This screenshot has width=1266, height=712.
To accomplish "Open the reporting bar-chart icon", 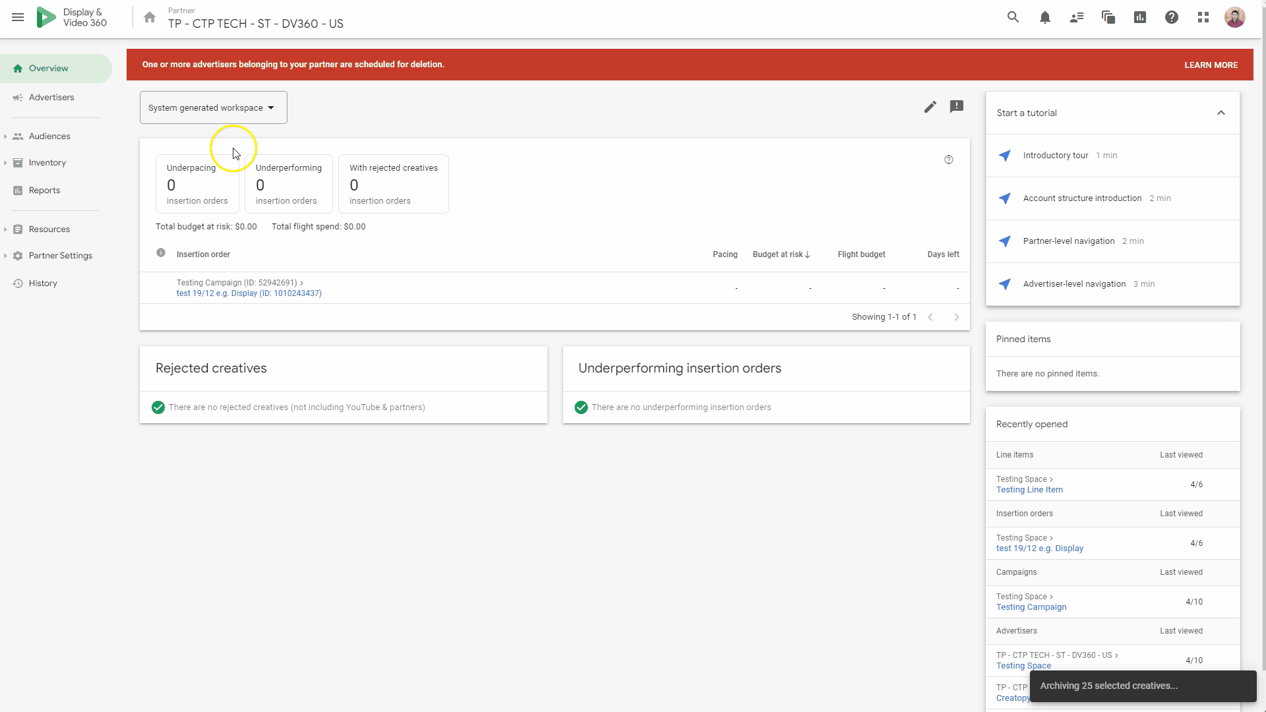I will point(1140,18).
